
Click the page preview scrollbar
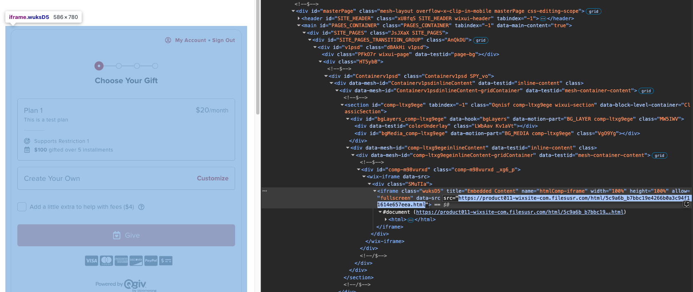pyautogui.click(x=258, y=58)
